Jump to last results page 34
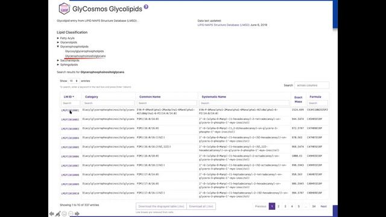Image resolution: width=386 pixels, height=217 pixels. pyautogui.click(x=314, y=206)
